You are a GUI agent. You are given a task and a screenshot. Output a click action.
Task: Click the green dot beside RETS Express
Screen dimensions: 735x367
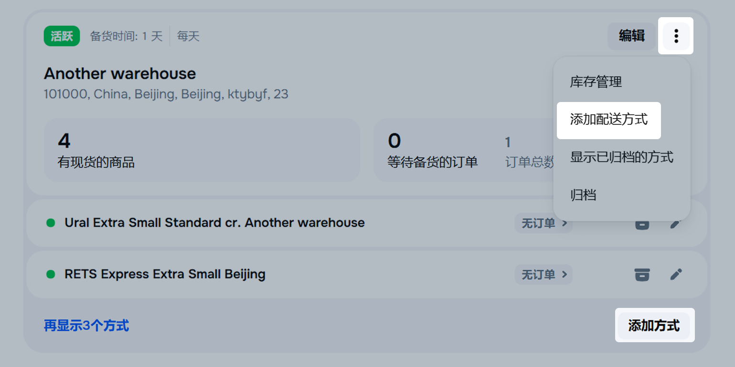point(51,275)
